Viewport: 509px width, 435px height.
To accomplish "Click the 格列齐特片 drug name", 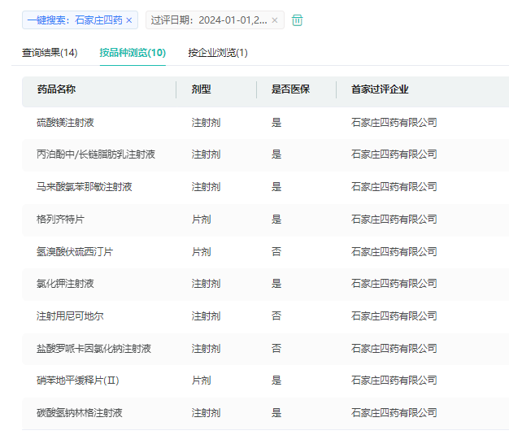I will click(x=59, y=220).
